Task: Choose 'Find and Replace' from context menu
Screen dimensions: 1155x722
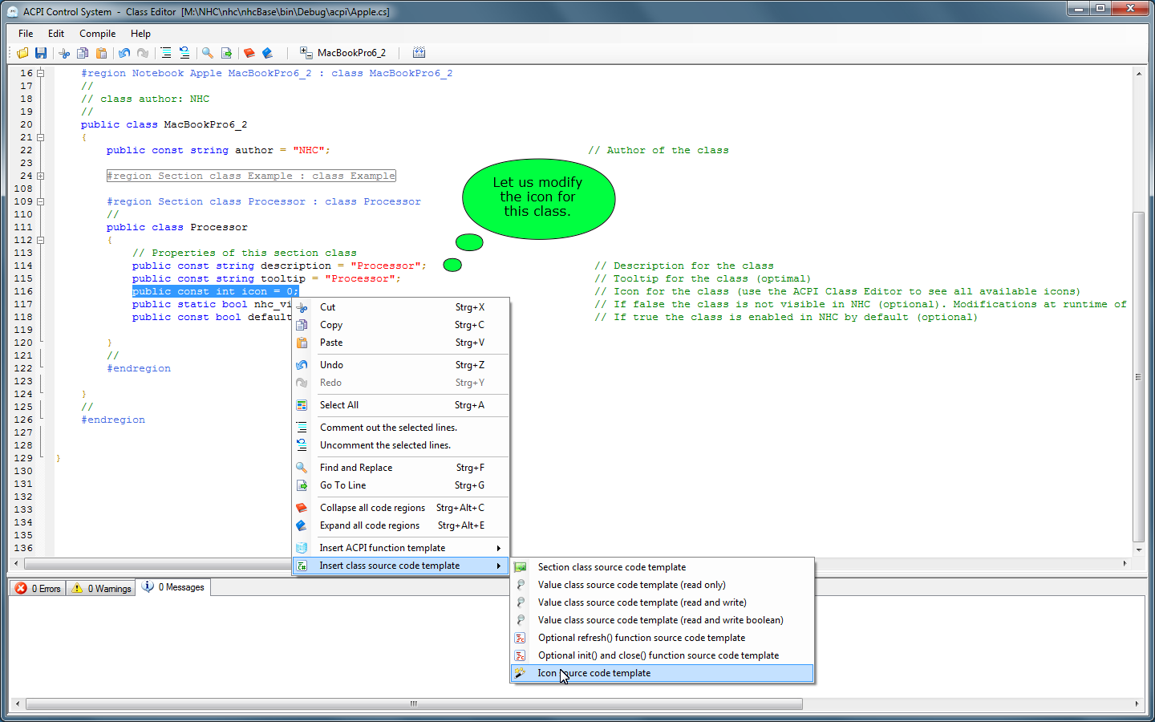Action: coord(356,468)
